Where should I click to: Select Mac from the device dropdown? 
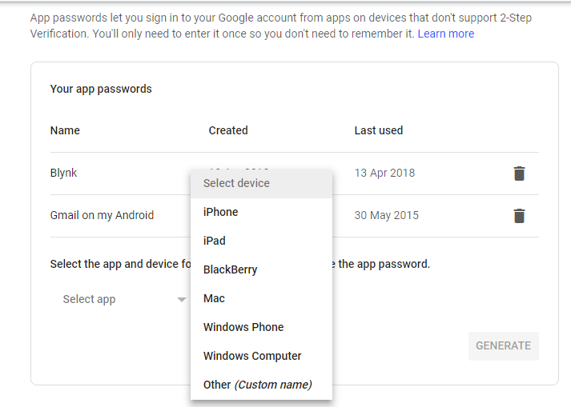pos(215,298)
